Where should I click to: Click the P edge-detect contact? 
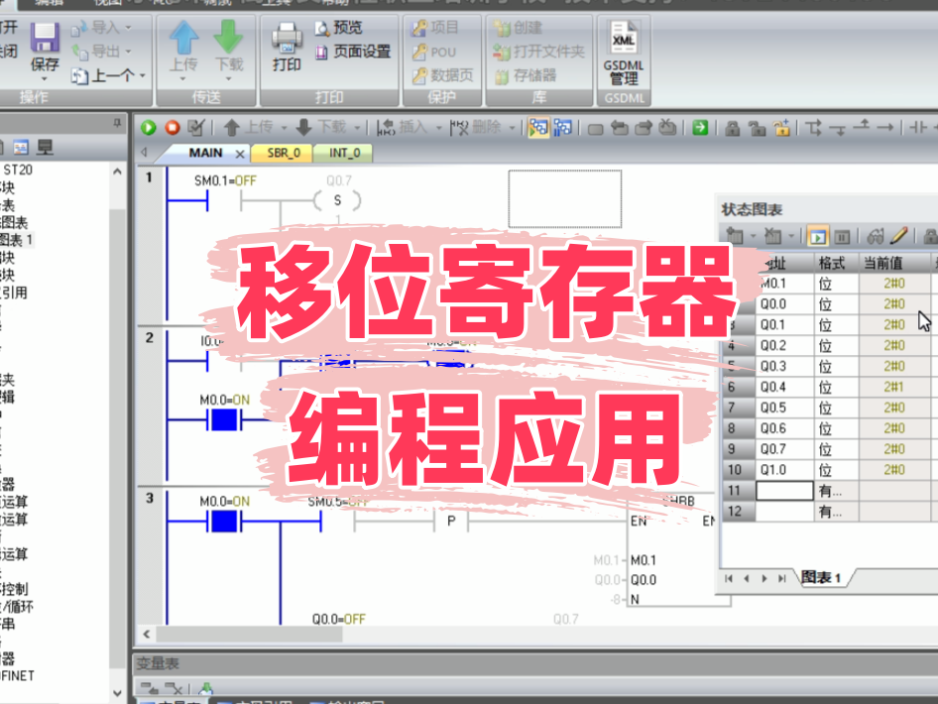tap(451, 521)
